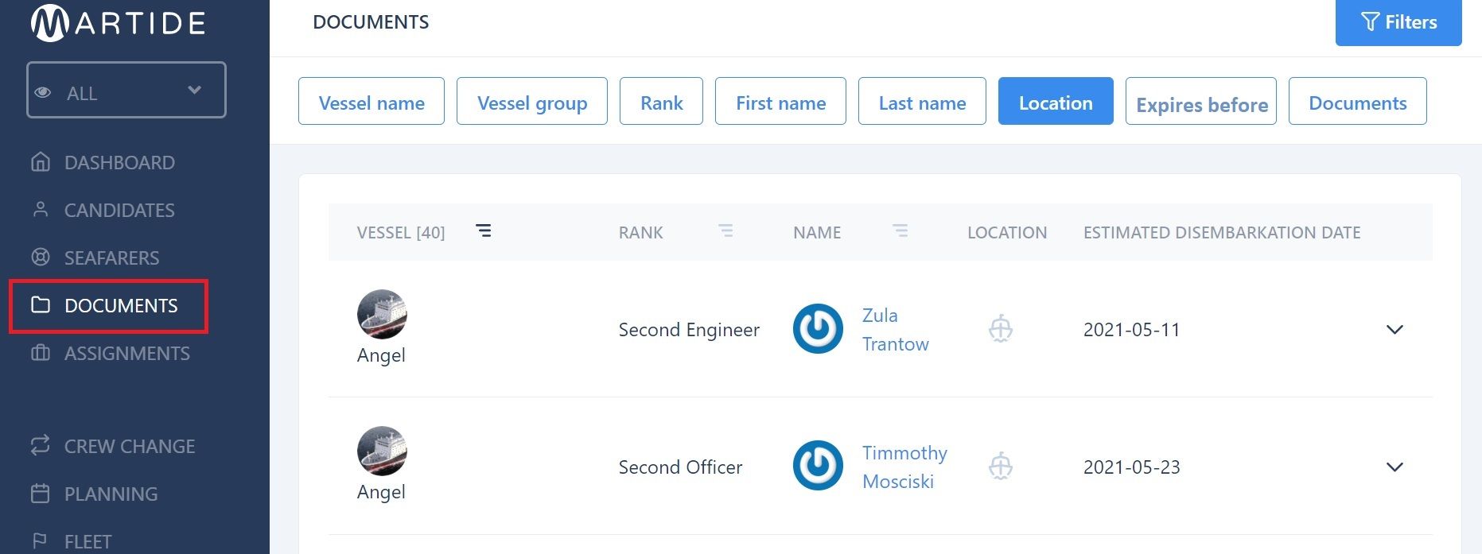1482x554 pixels.
Task: Click the Planning calendar icon
Action: click(x=40, y=494)
